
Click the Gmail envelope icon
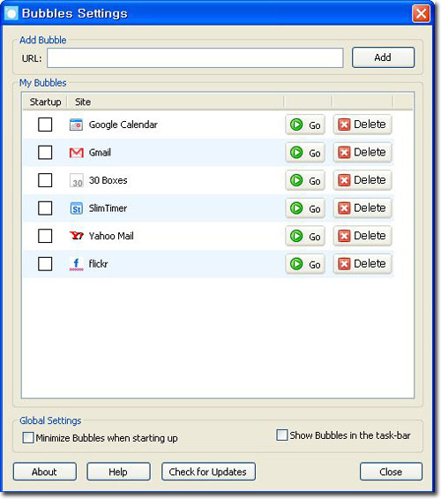click(76, 153)
